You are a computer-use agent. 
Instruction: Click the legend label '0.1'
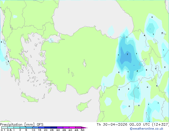[3, 130]
